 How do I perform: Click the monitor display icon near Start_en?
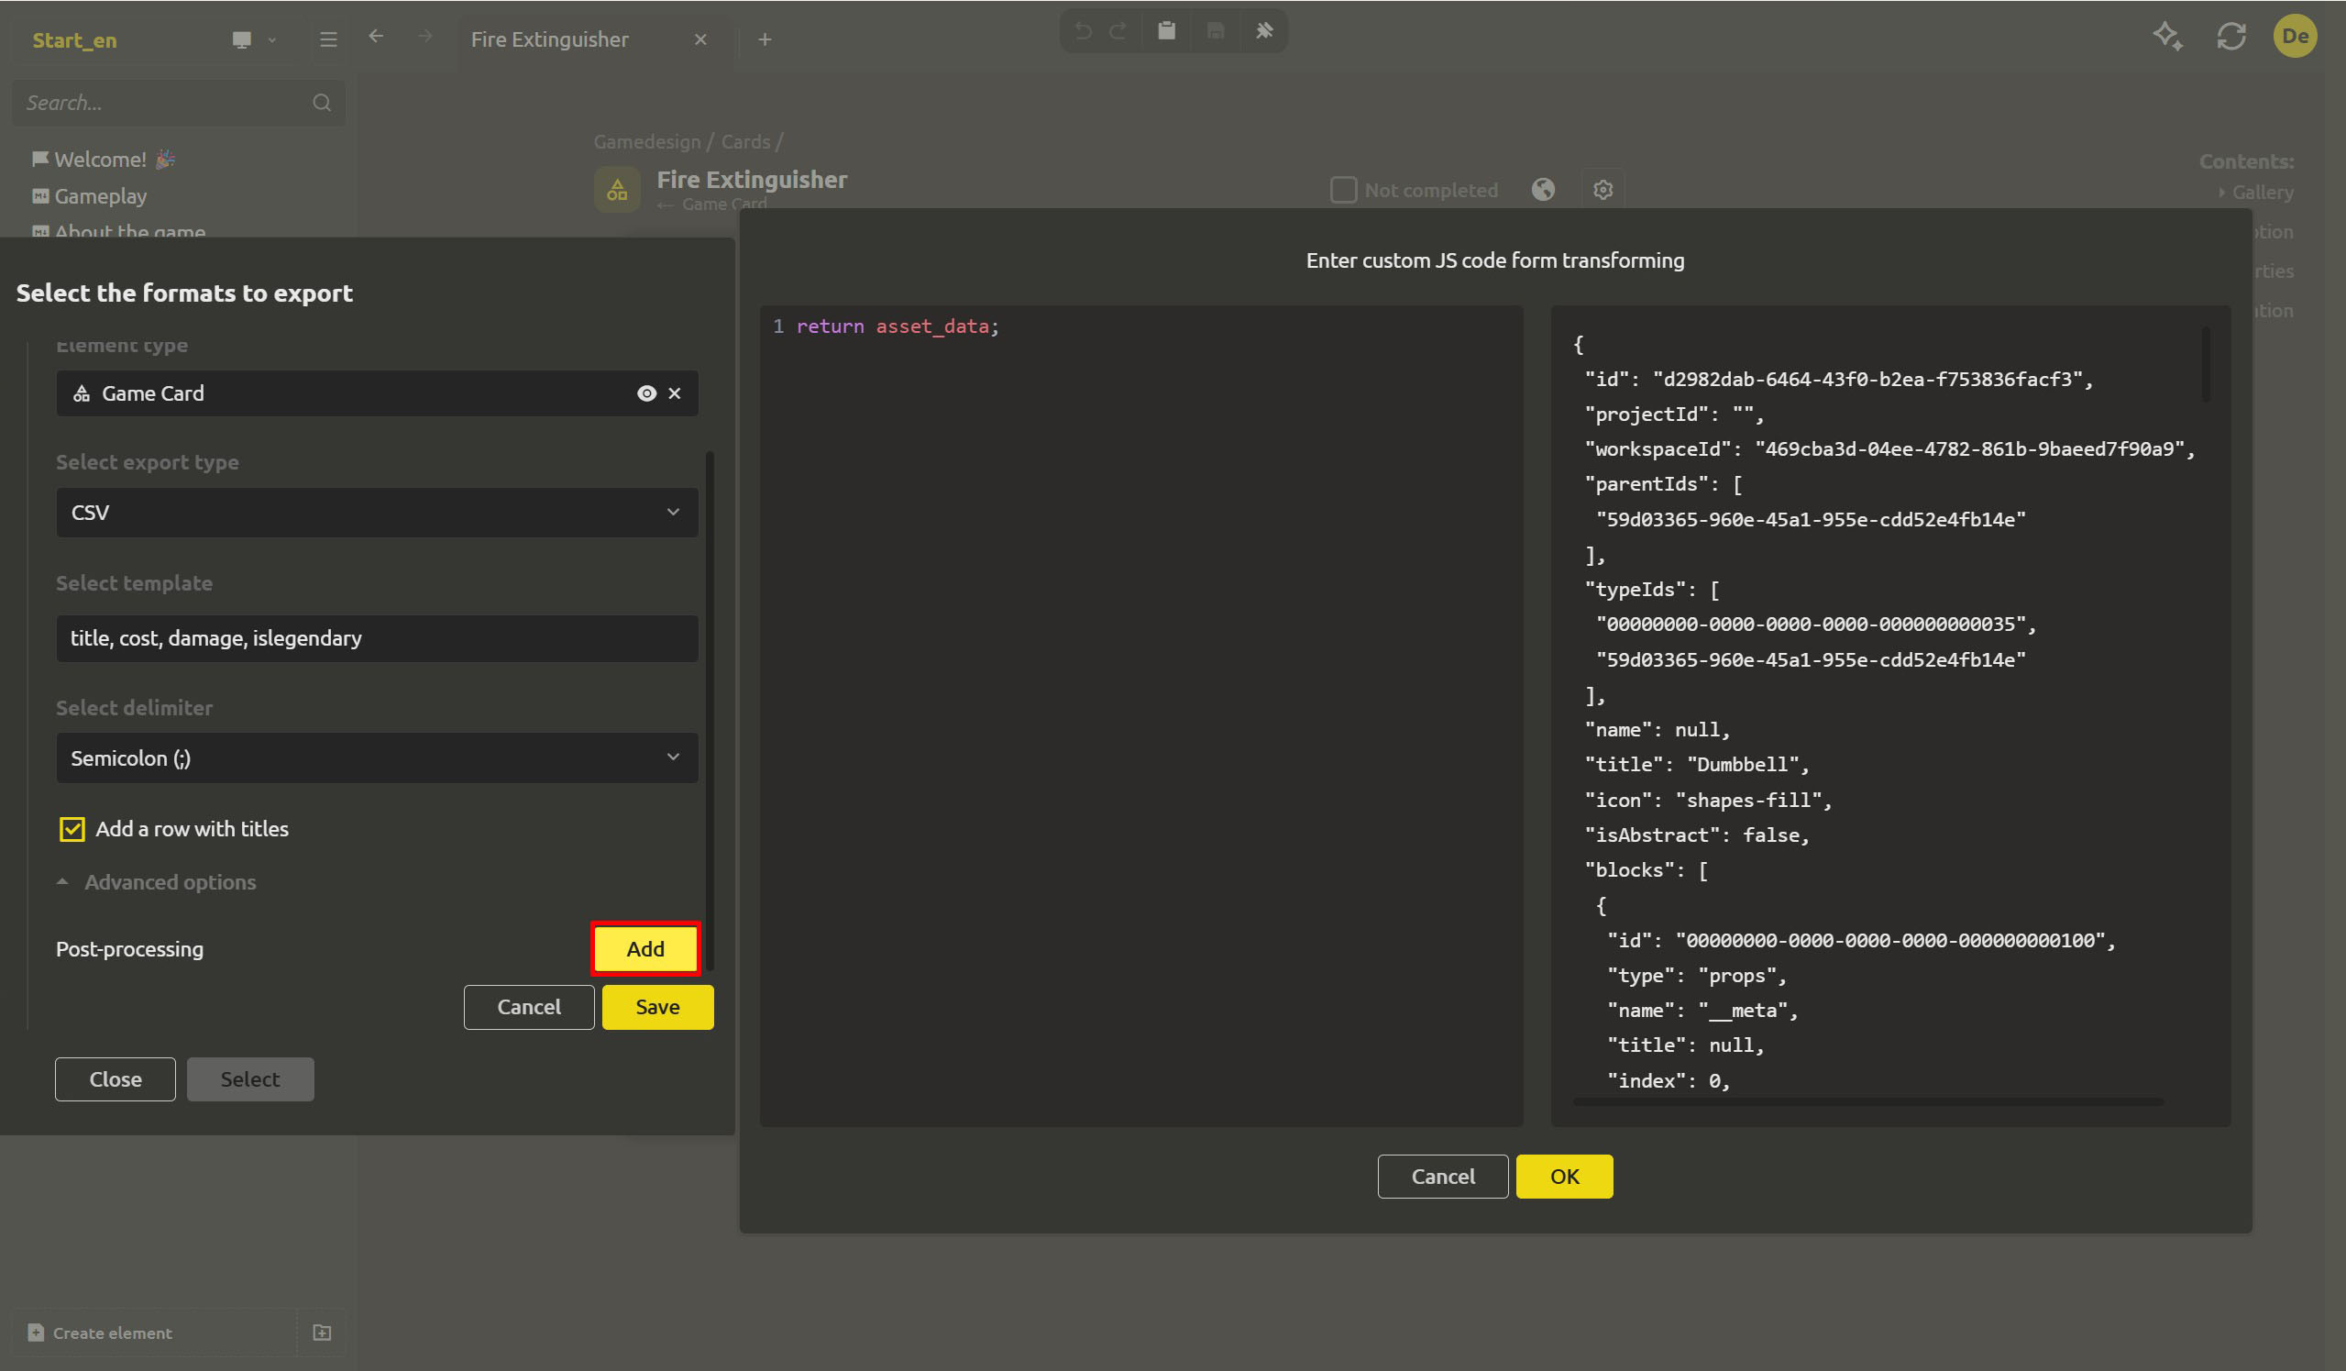click(x=242, y=40)
